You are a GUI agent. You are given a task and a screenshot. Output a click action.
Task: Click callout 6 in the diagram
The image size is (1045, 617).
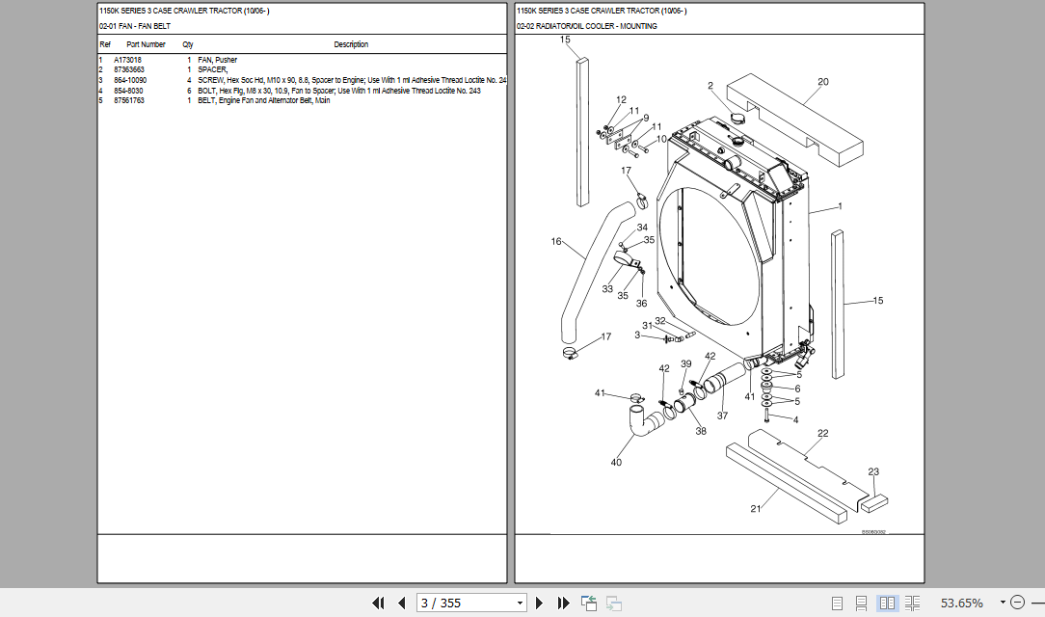click(x=798, y=389)
